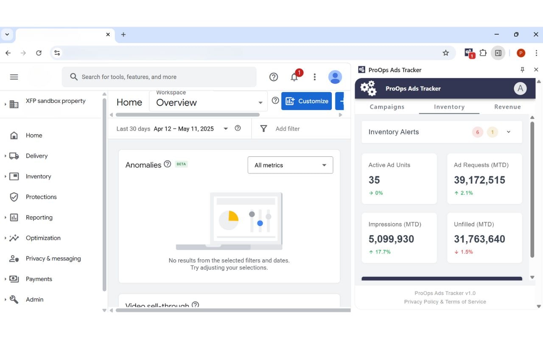
Task: Click the main page horizontal scrollbar at bottom
Action: (x=233, y=310)
